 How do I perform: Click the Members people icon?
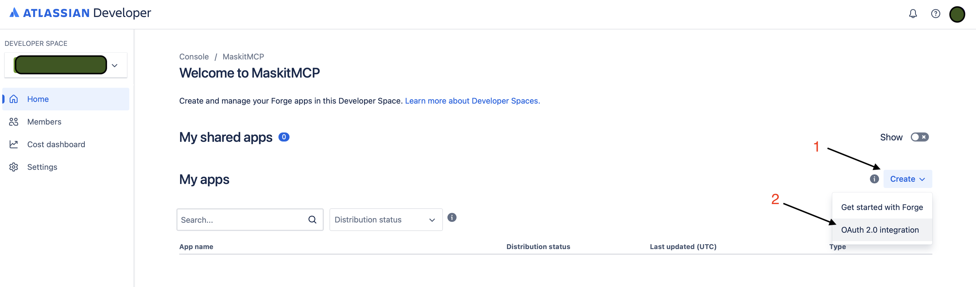(14, 122)
